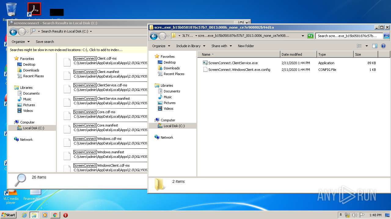This screenshot has height=219, width=391.
Task: Select Local Disk (C:) in the front window
Action: coord(174,126)
